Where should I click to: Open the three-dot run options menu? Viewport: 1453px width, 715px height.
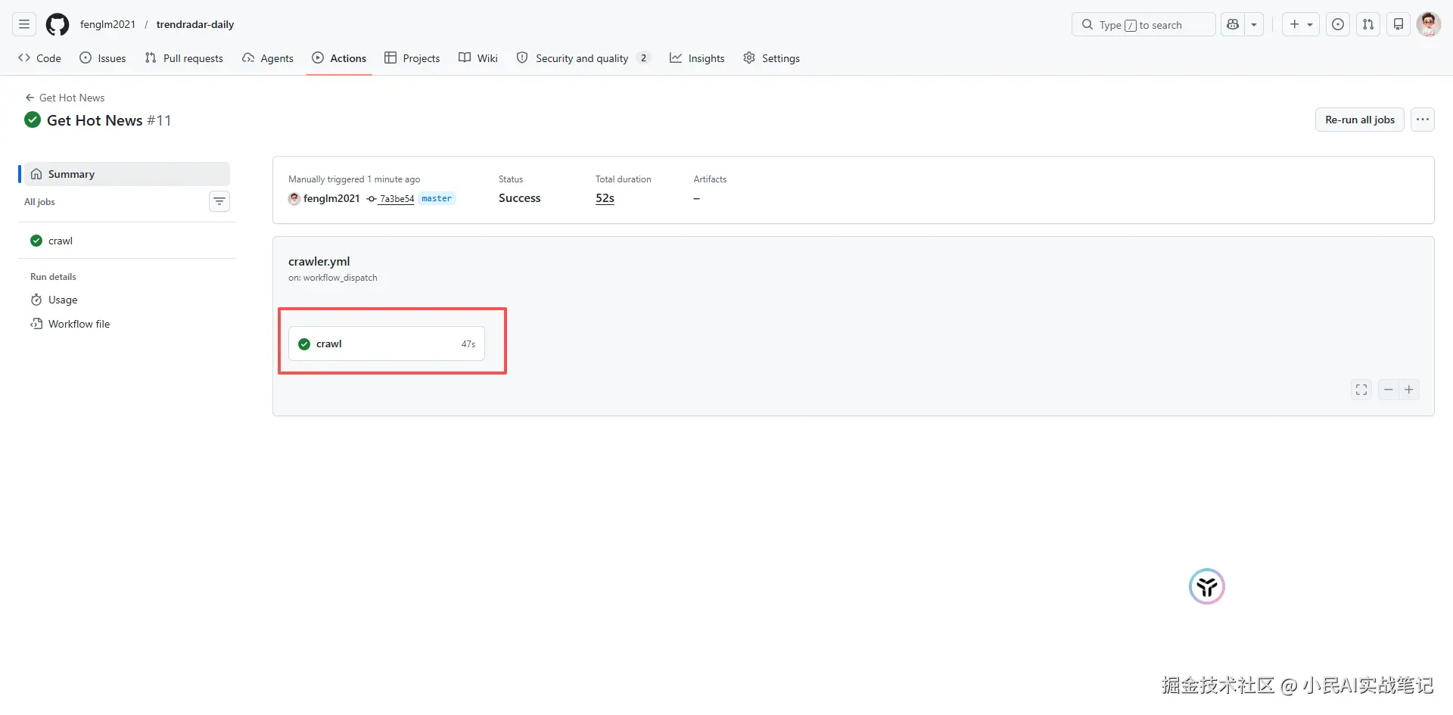pyautogui.click(x=1423, y=120)
